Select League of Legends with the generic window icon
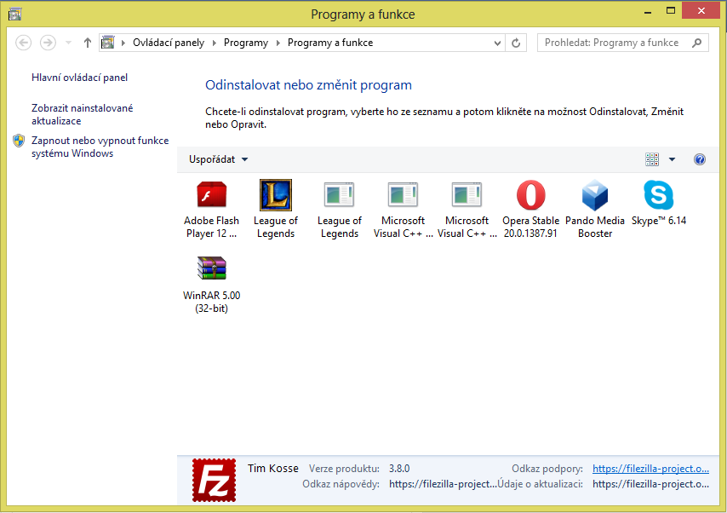The height and width of the screenshot is (513, 727). click(x=340, y=194)
